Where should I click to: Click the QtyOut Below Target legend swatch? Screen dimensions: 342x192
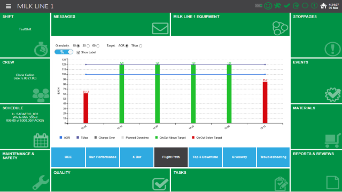[x=193, y=138]
